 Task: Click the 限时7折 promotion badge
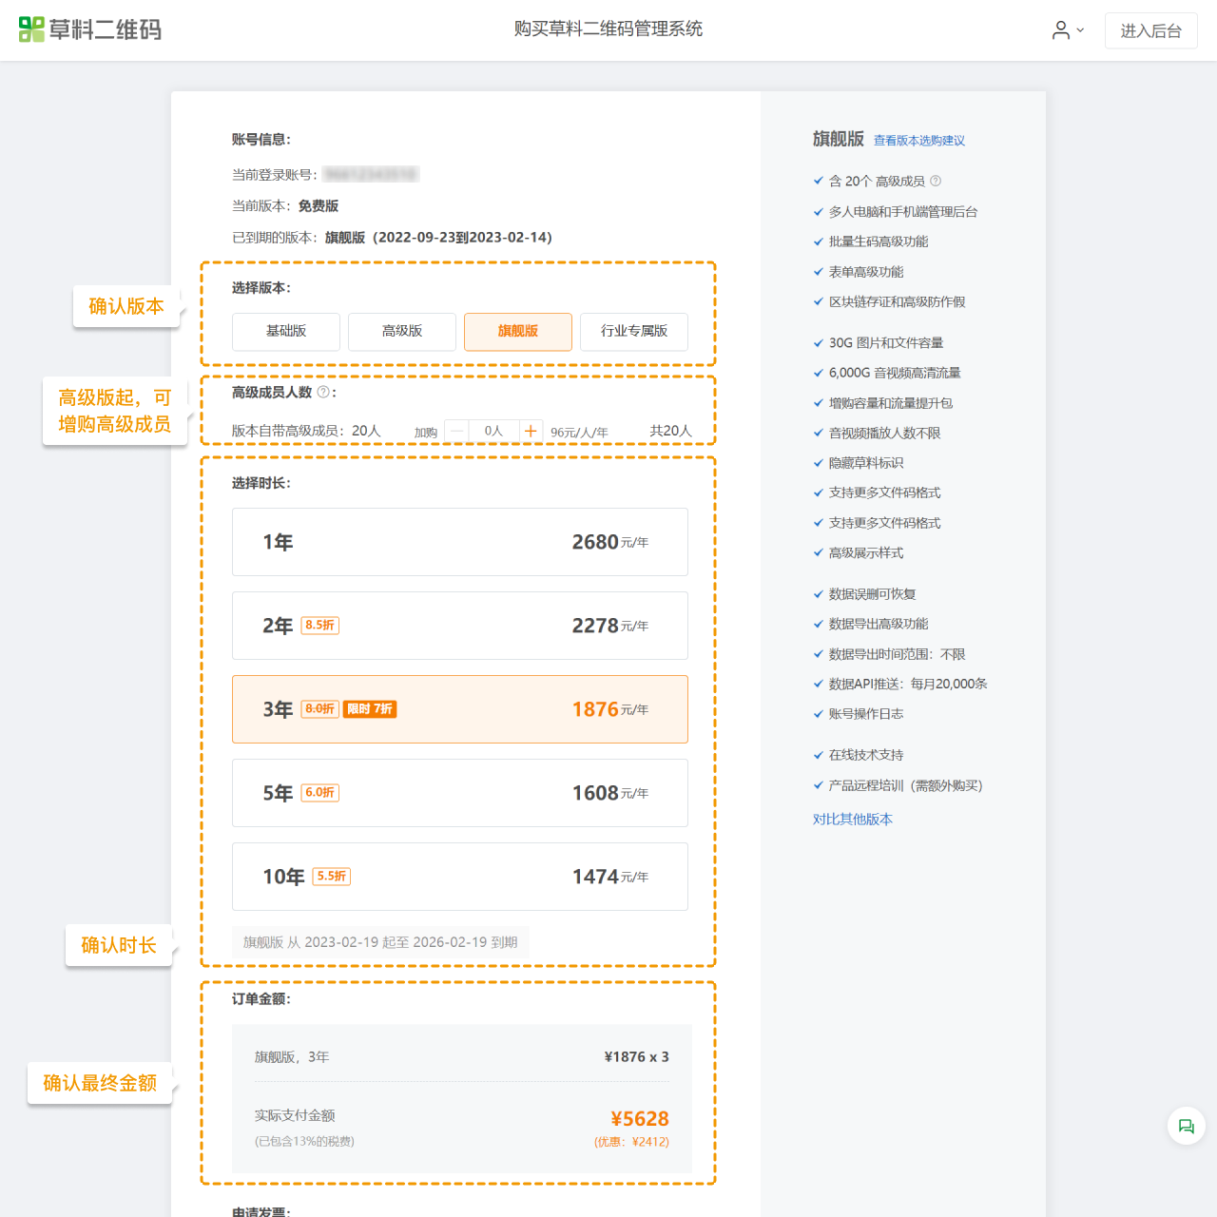(x=370, y=709)
